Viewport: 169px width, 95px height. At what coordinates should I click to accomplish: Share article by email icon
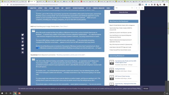point(22,49)
